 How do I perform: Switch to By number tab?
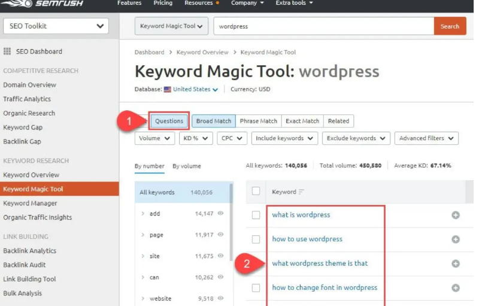coord(149,166)
